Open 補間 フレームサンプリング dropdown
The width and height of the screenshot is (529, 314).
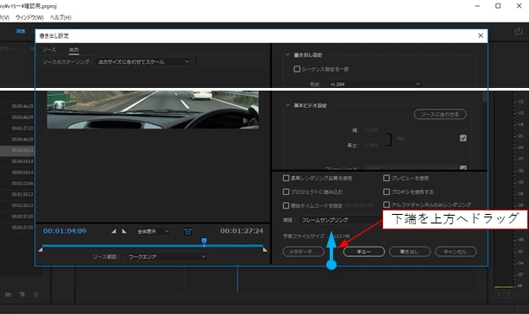tap(340, 220)
